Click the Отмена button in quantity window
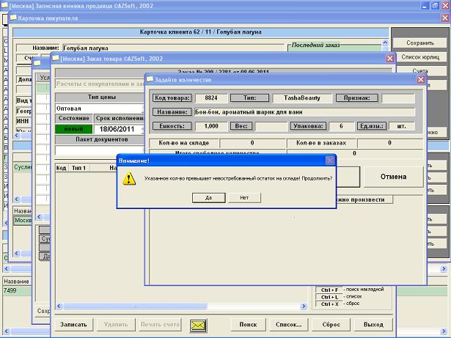The width and height of the screenshot is (451, 338). click(393, 177)
